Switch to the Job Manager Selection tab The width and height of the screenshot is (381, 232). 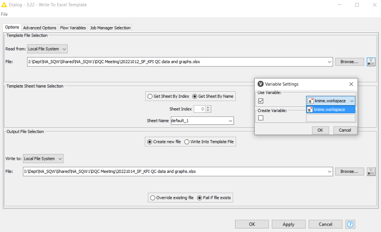coord(110,28)
